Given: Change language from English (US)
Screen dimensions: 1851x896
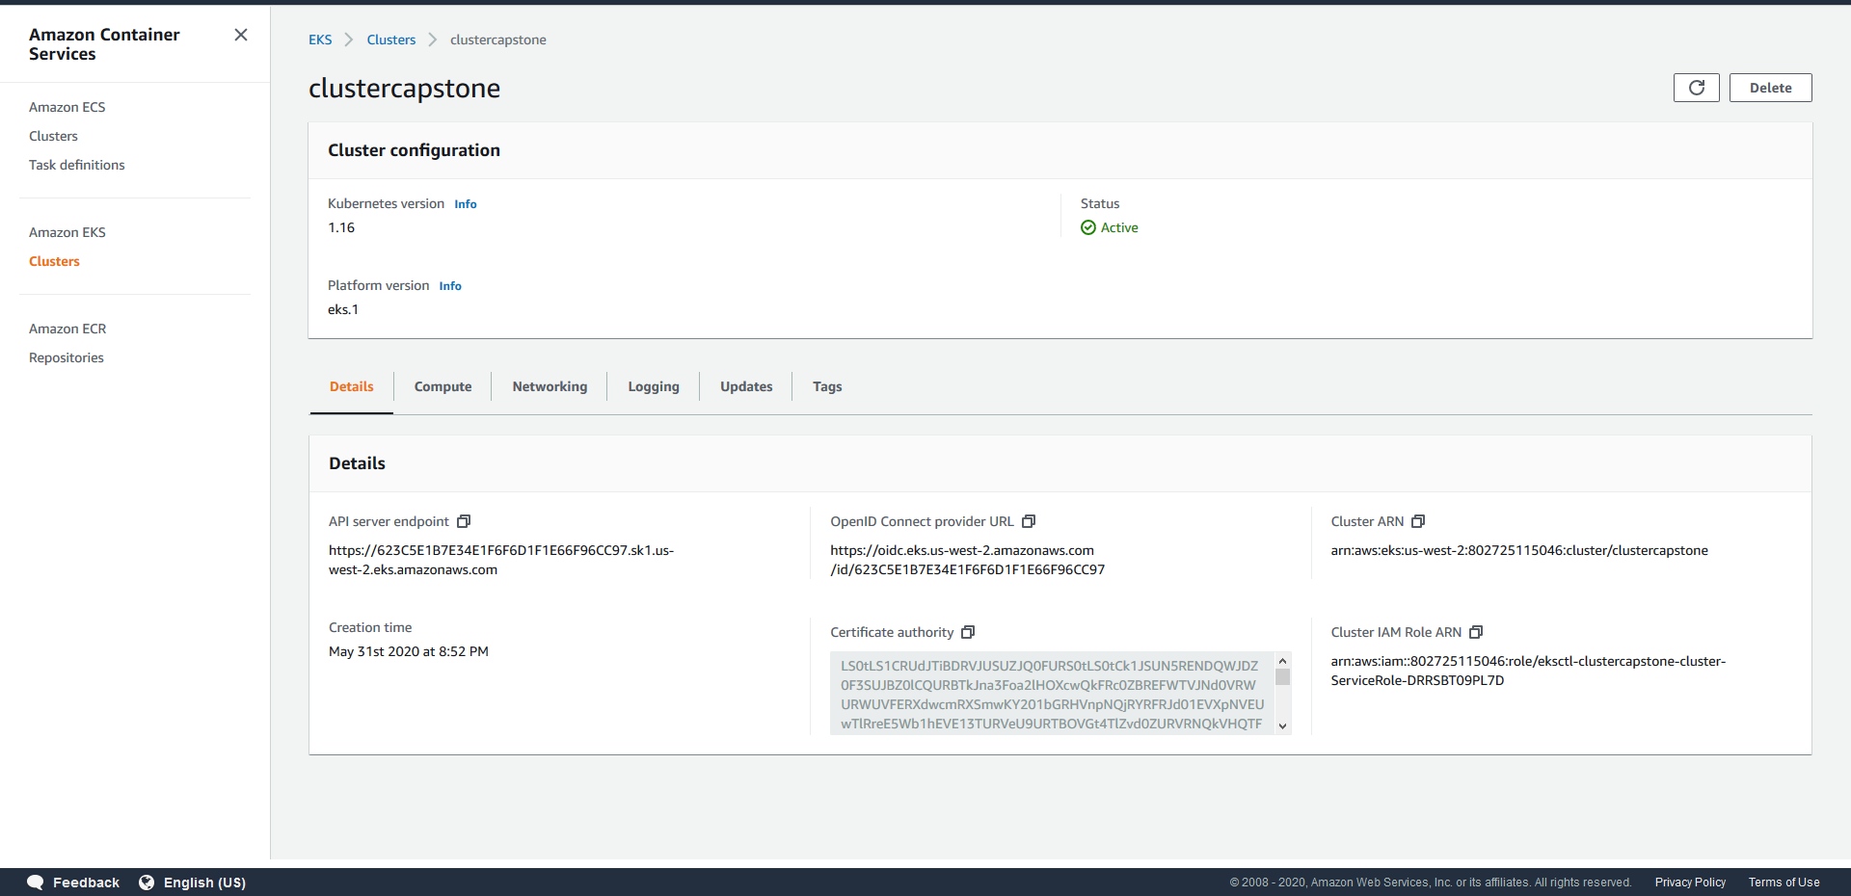Looking at the screenshot, I should (204, 883).
